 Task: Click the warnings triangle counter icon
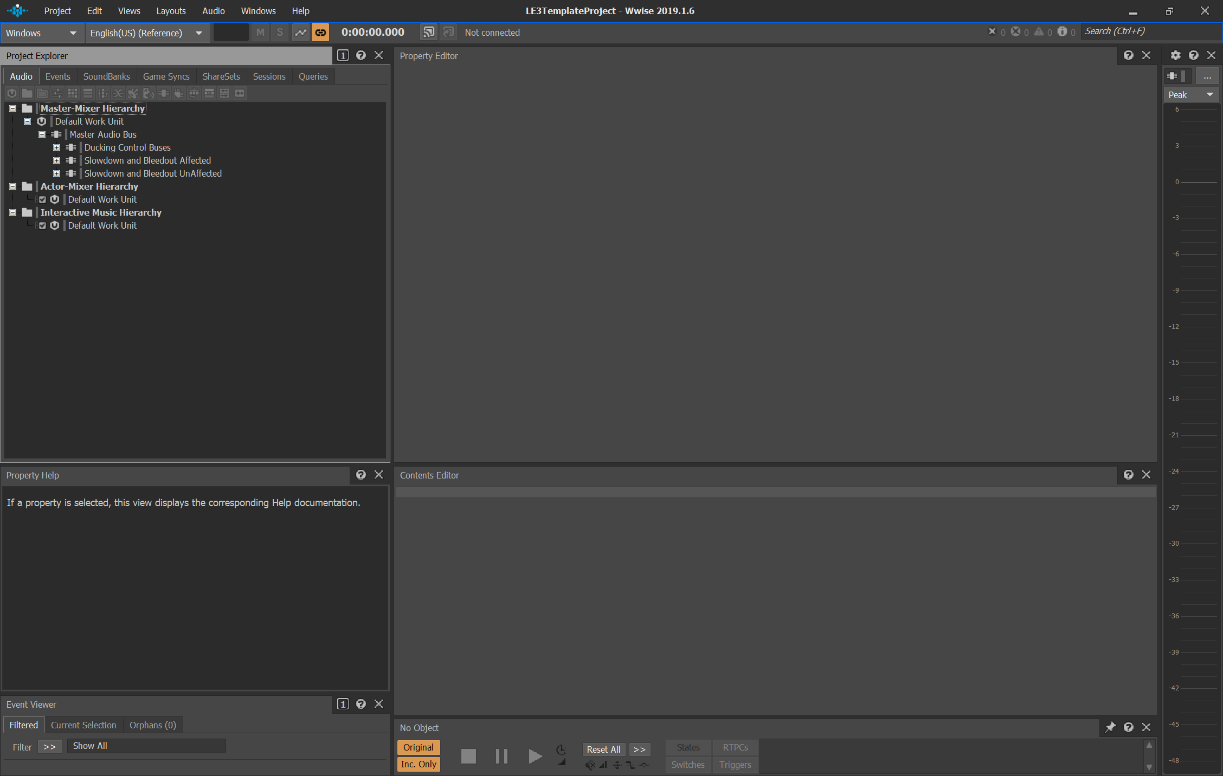(x=1039, y=31)
